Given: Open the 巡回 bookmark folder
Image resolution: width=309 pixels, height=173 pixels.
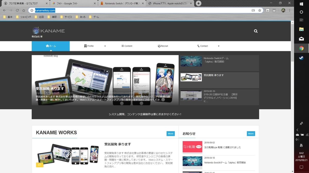Looking at the screenshot, I should point(39,17).
